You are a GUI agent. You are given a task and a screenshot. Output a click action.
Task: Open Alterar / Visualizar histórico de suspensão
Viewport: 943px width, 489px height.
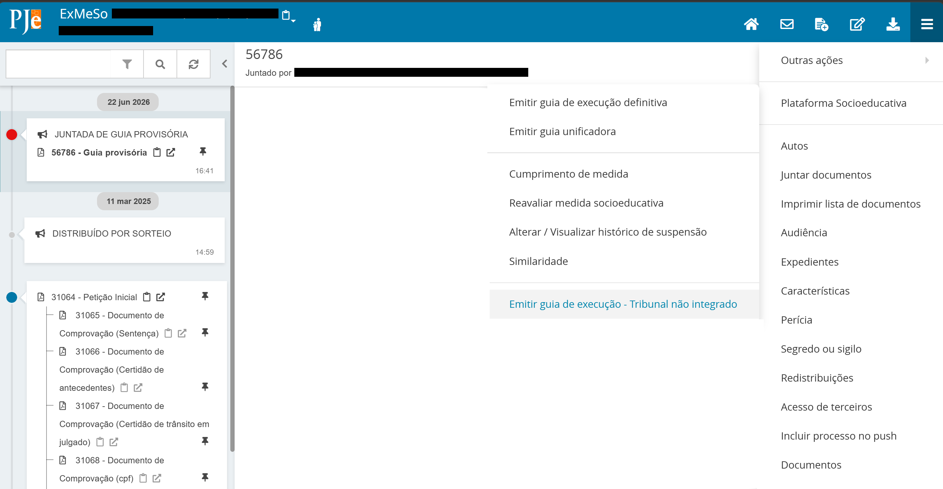click(x=608, y=232)
